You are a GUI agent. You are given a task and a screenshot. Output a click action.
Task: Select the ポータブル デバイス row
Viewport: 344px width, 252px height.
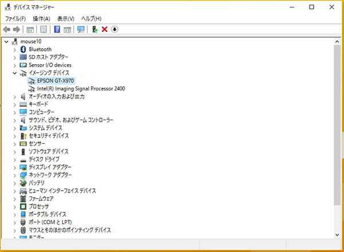(48, 214)
